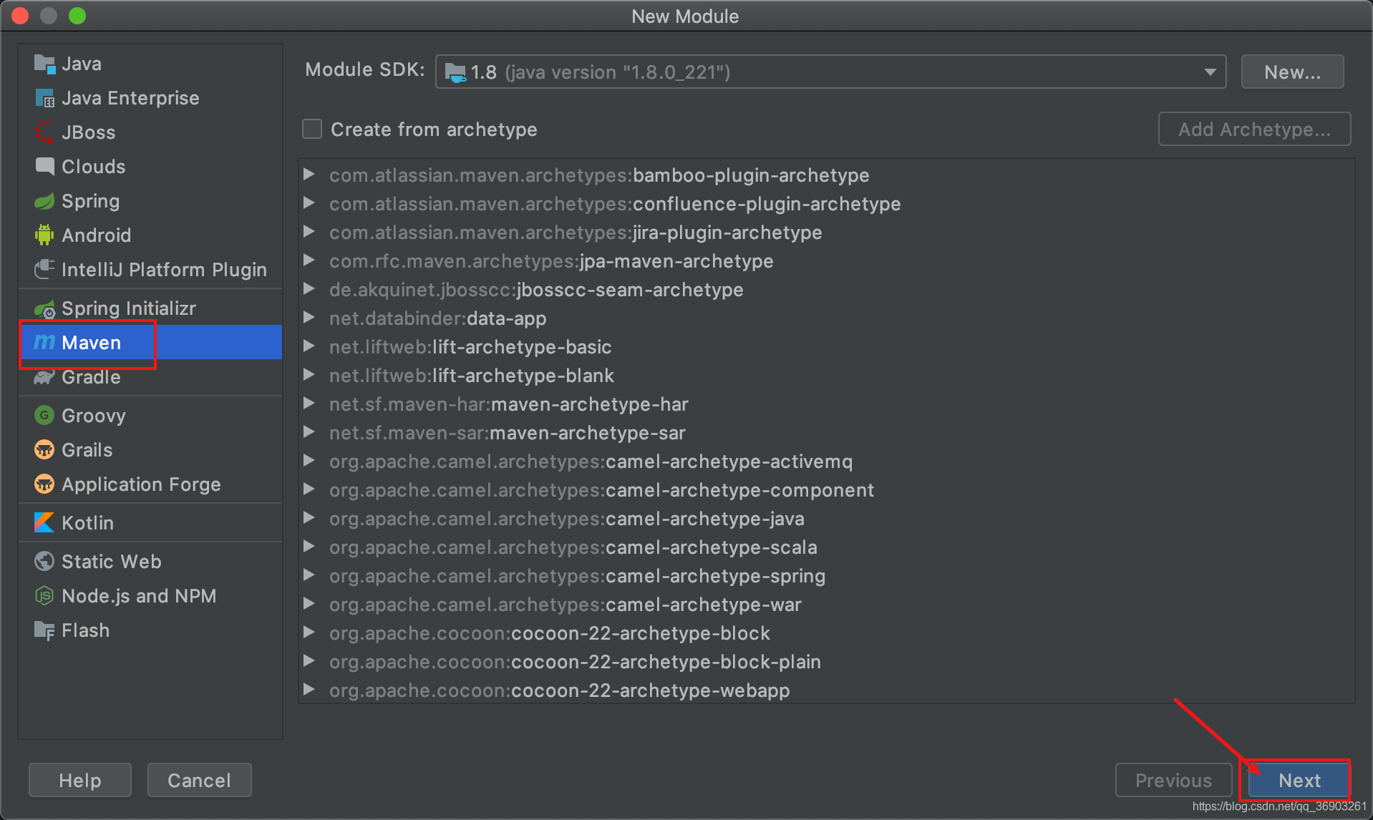Click the SDK folder icon in Module SDK field

pyautogui.click(x=455, y=72)
